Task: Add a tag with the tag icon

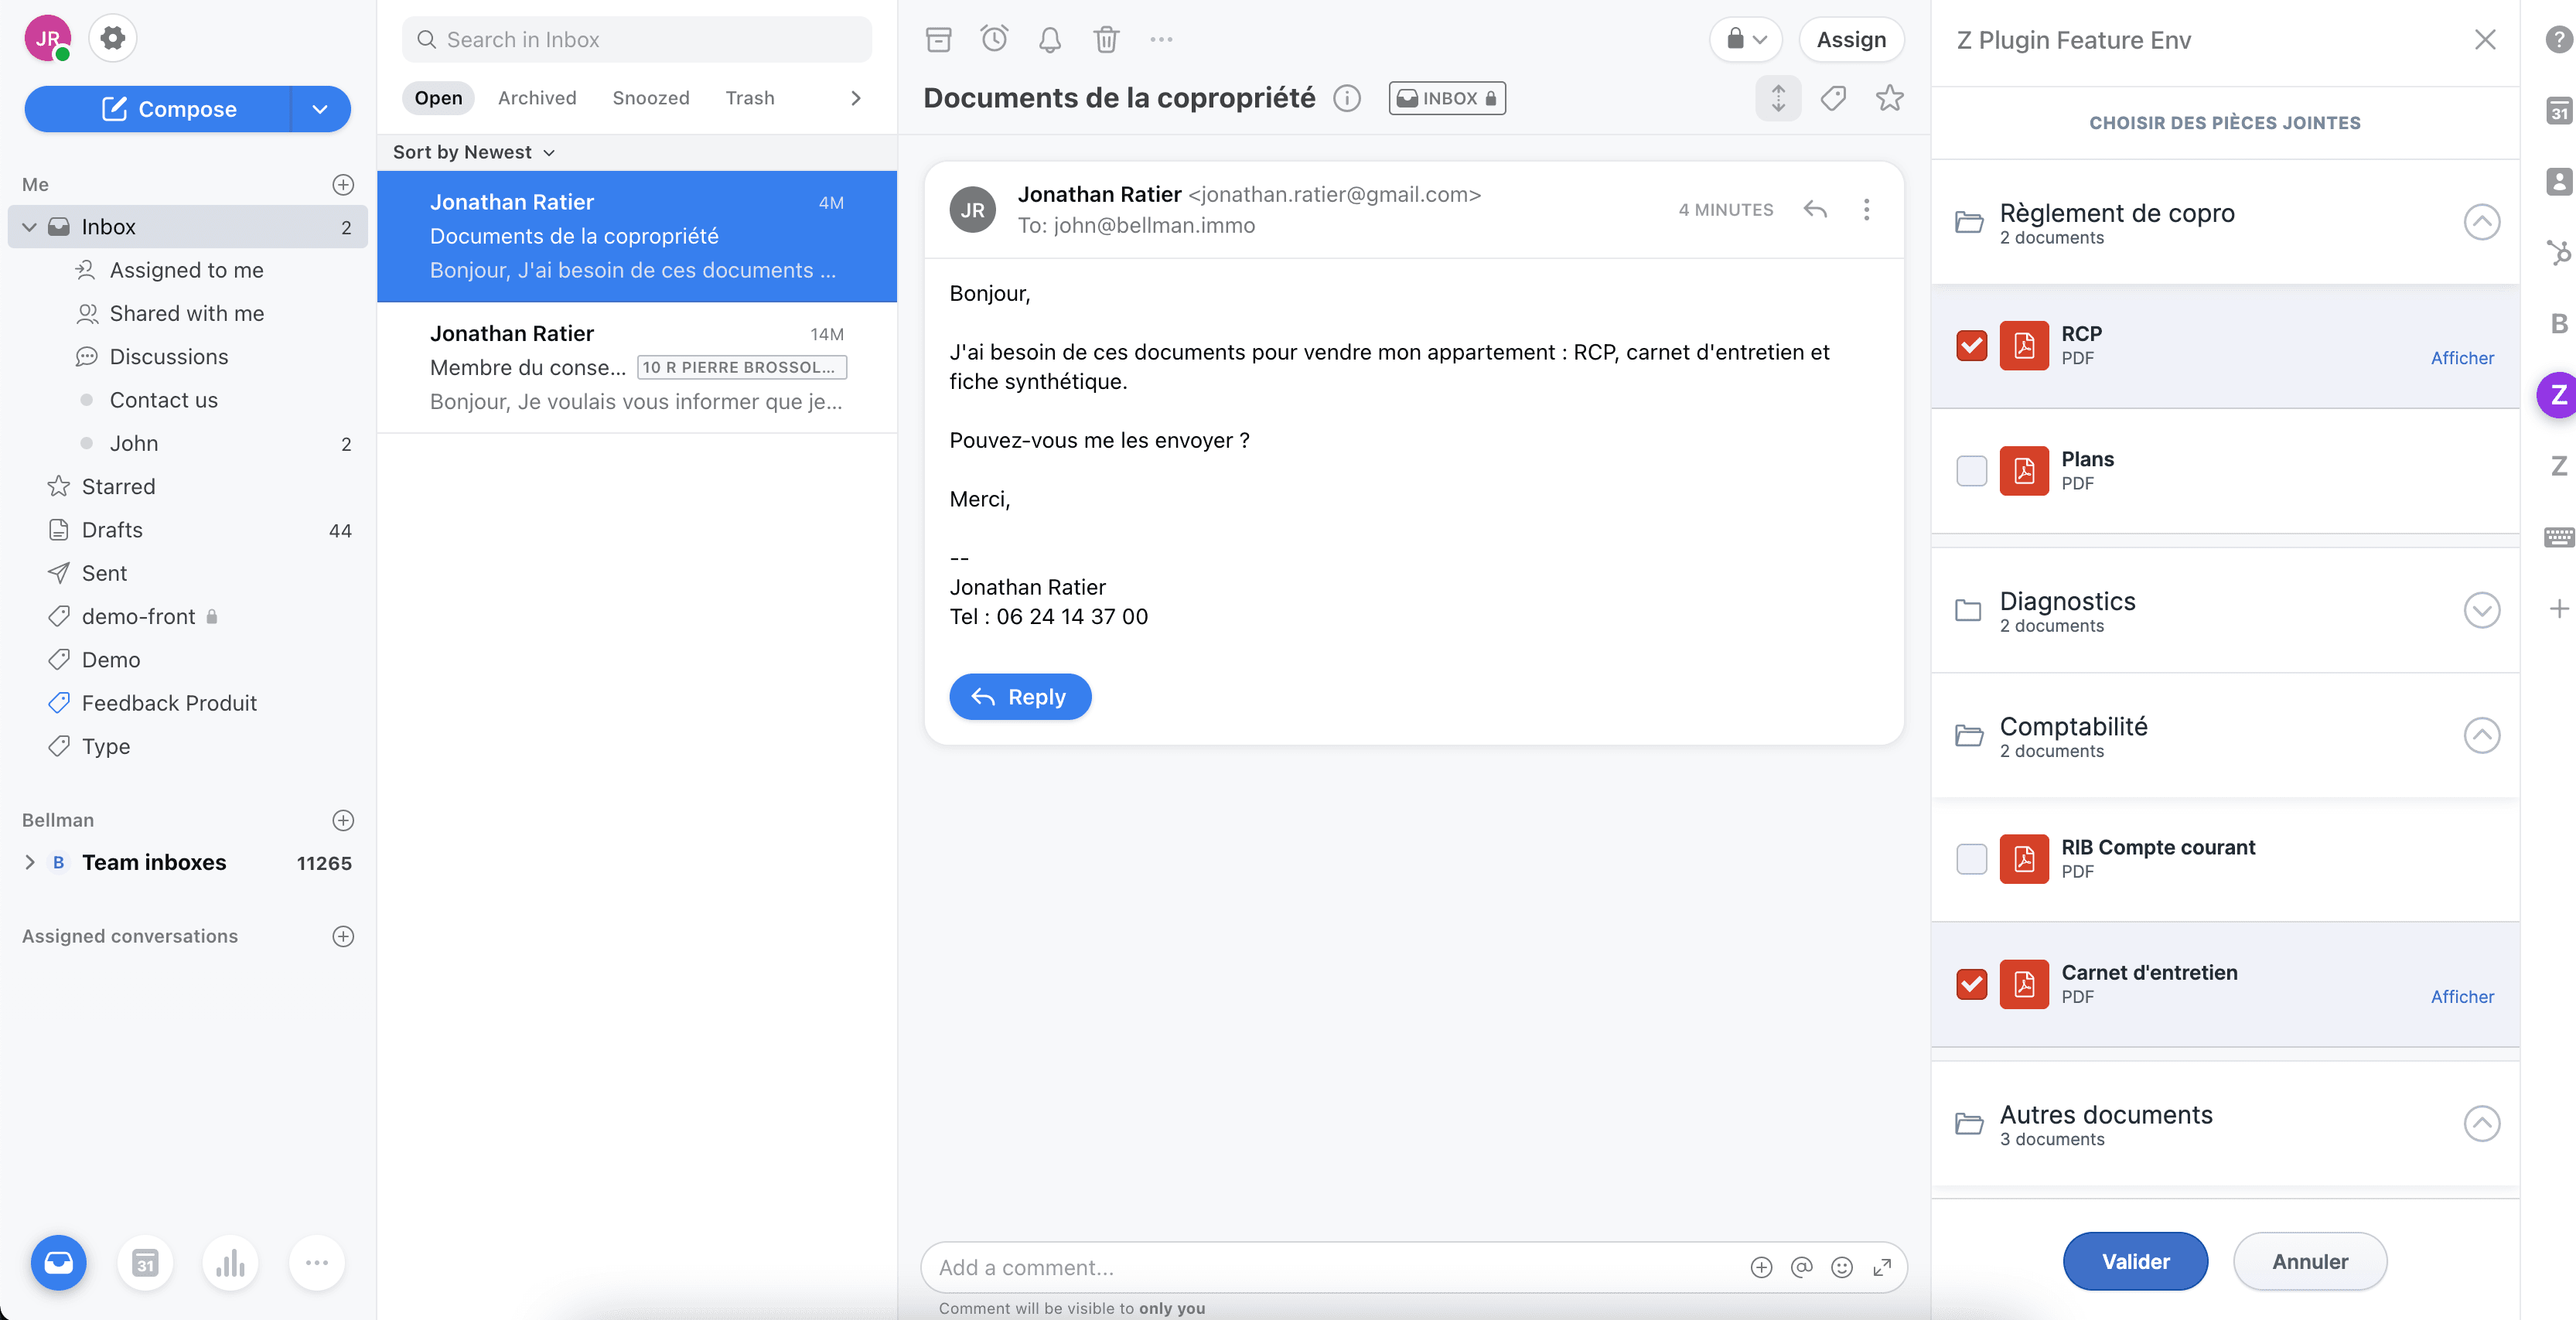Action: coord(1833,98)
